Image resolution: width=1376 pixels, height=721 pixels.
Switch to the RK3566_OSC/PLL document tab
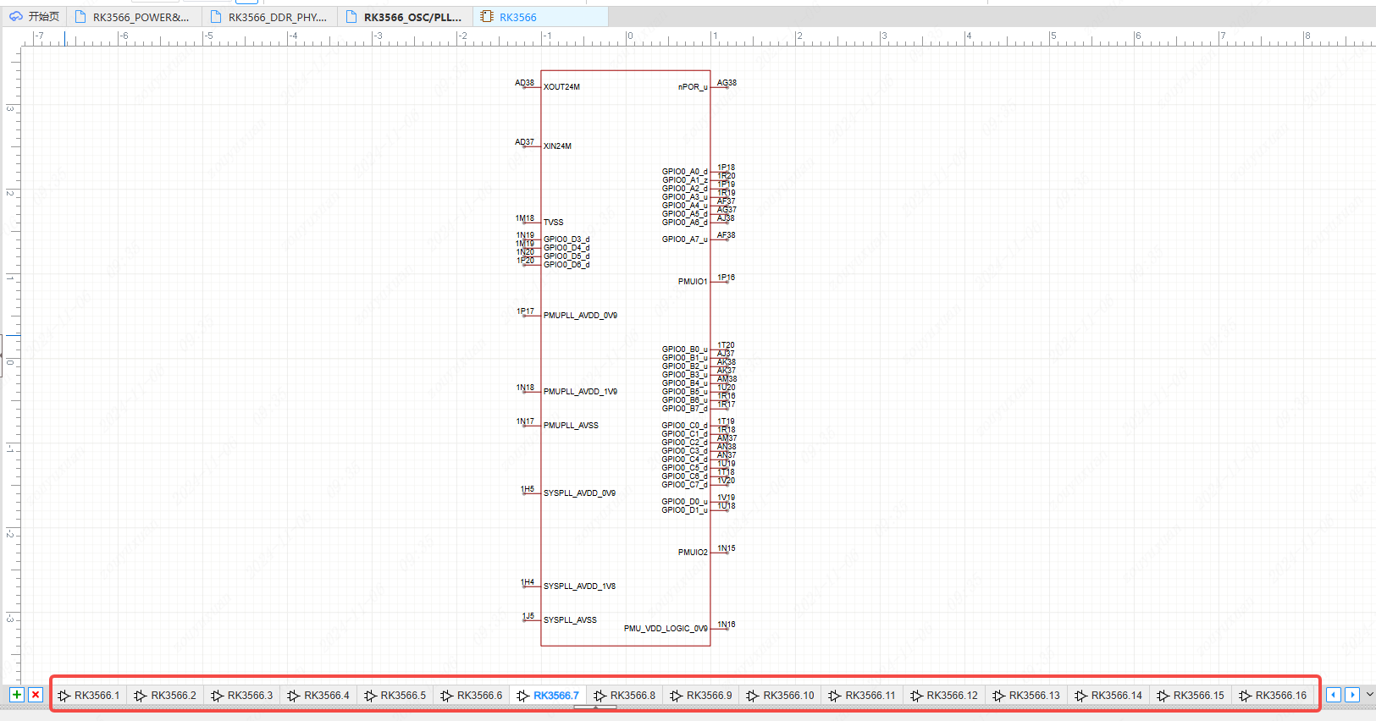pos(405,17)
